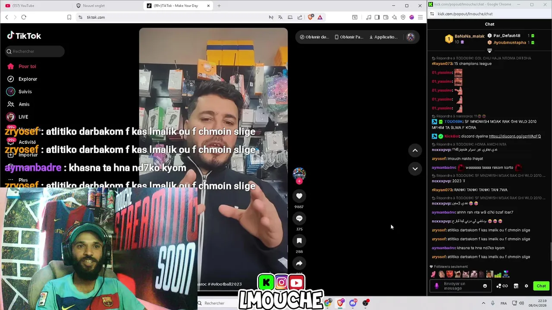Open the Kick shop storefront icon
The height and width of the screenshot is (310, 552).
(x=516, y=286)
